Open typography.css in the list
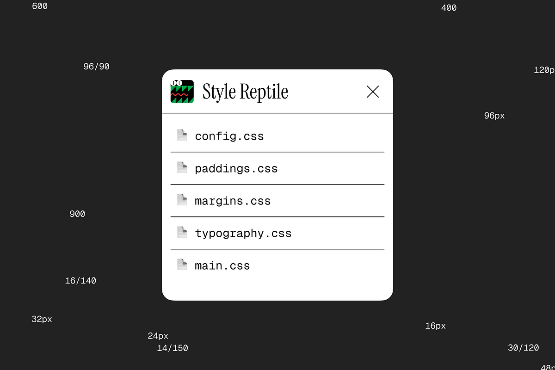 [x=243, y=234]
